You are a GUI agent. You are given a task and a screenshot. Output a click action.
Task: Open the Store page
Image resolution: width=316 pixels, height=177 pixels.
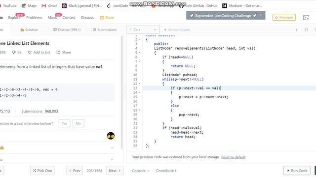107,18
